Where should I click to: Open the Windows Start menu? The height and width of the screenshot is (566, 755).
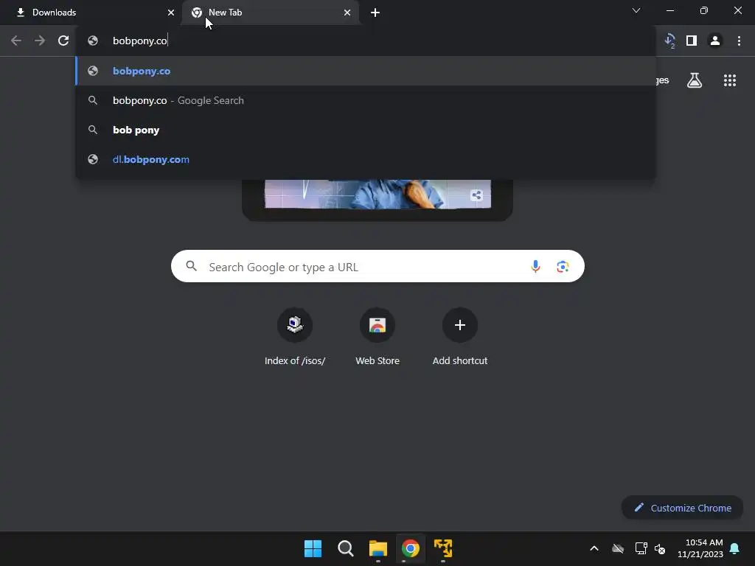point(313,548)
